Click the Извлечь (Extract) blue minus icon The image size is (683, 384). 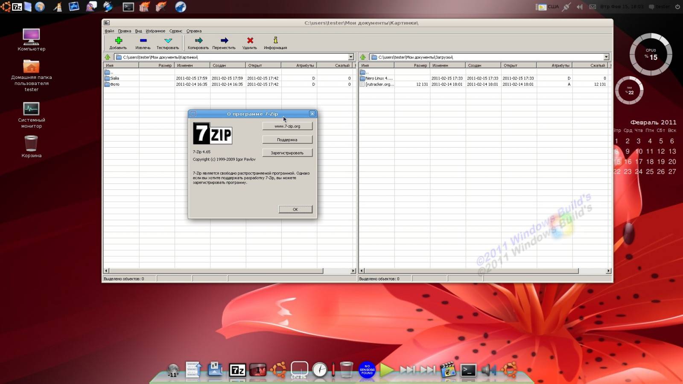pos(143,41)
